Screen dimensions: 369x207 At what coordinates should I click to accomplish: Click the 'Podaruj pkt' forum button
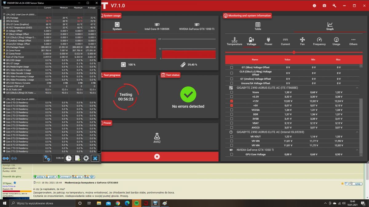click(64, 177)
